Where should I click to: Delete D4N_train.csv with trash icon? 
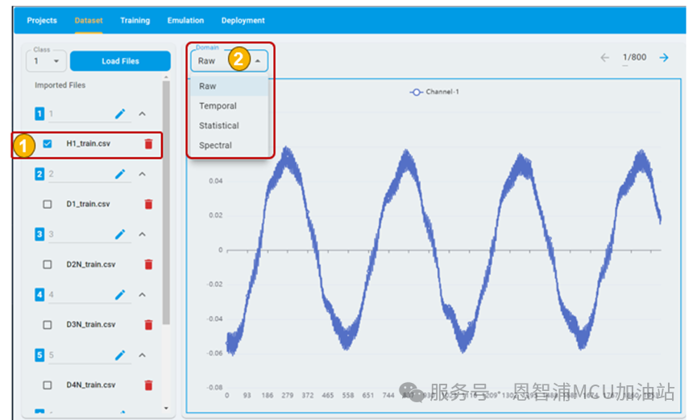(148, 385)
